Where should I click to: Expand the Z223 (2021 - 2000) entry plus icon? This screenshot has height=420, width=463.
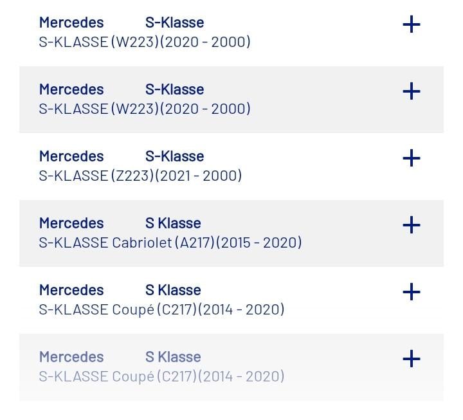tap(411, 158)
